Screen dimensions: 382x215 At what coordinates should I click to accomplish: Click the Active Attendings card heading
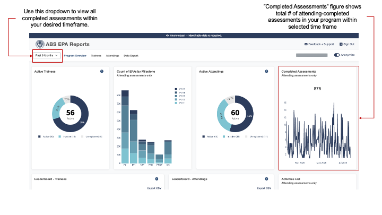(x=211, y=72)
